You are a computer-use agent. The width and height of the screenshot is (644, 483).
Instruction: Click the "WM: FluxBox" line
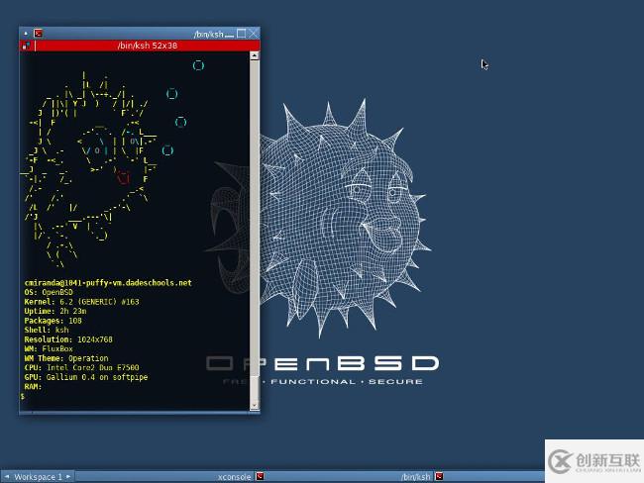click(49, 348)
